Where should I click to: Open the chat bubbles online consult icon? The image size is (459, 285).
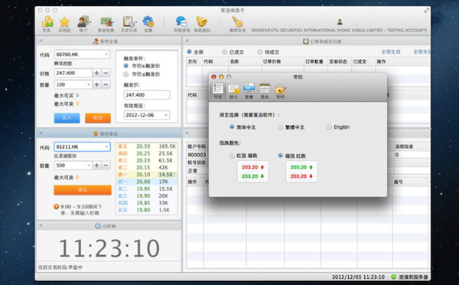(x=182, y=24)
